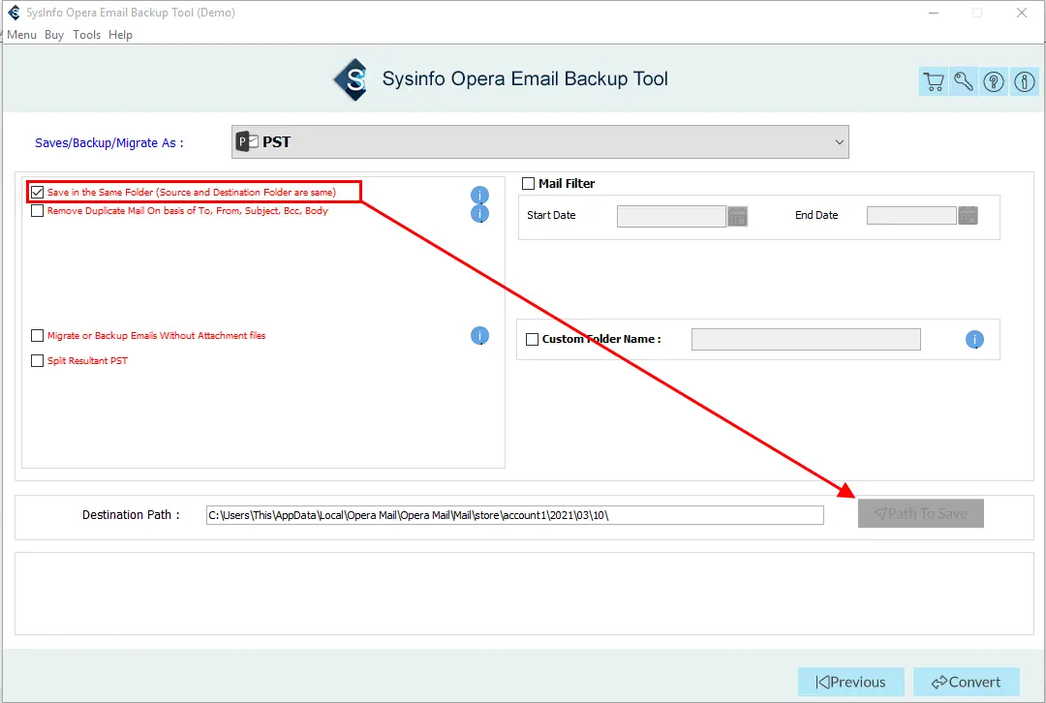Open the Help menu
The height and width of the screenshot is (703, 1046).
120,35
